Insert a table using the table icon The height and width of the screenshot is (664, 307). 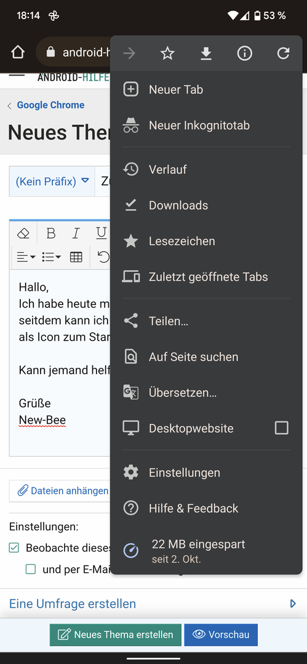[76, 256]
